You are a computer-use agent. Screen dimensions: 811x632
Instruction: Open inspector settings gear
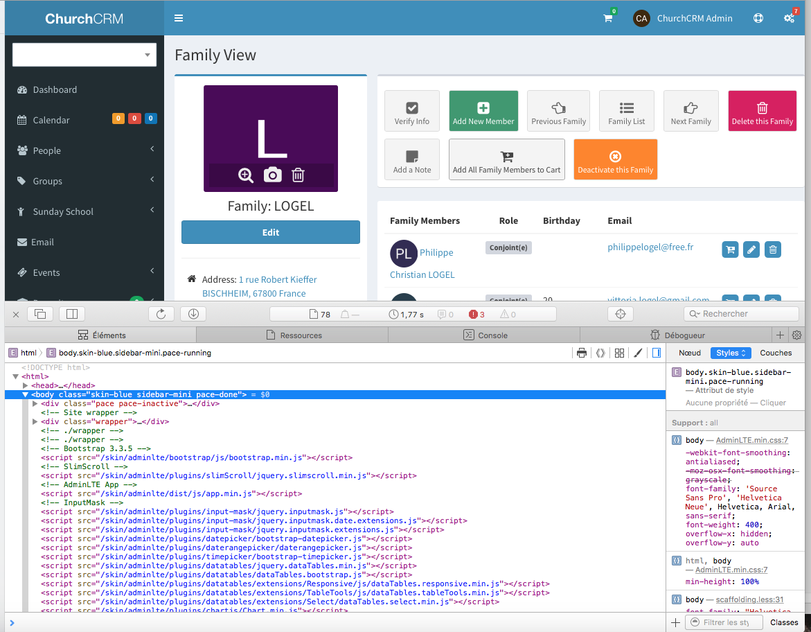796,335
